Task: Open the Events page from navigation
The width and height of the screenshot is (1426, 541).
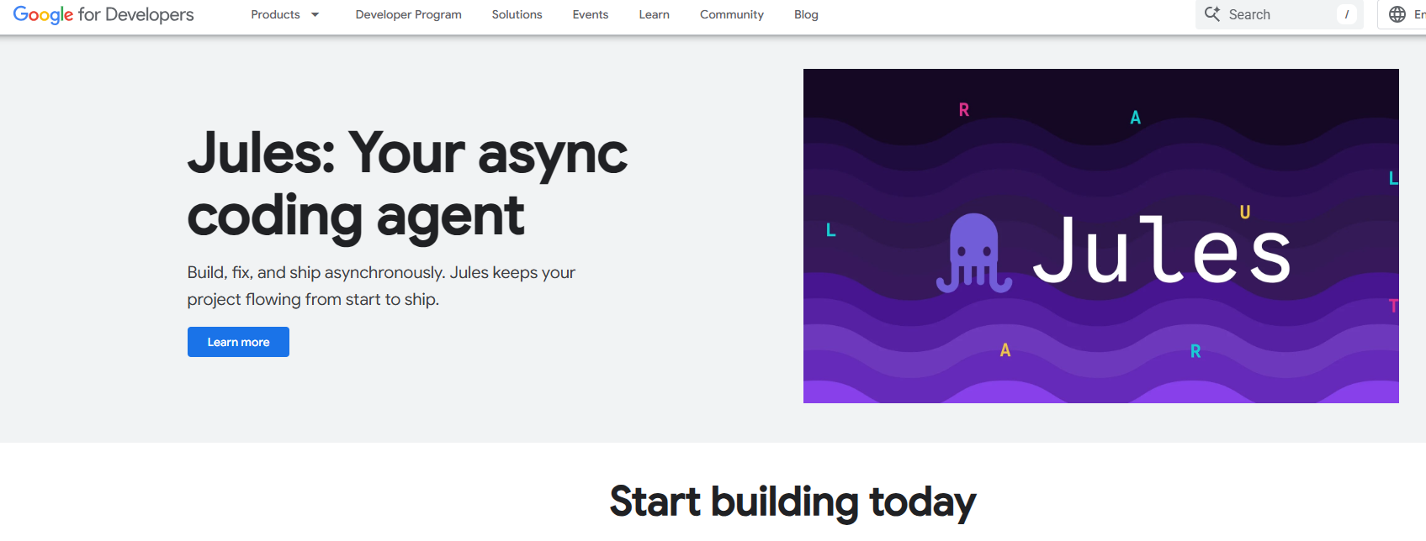Action: click(x=590, y=15)
